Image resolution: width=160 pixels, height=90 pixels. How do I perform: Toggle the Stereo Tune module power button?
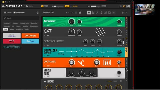(x=126, y=69)
